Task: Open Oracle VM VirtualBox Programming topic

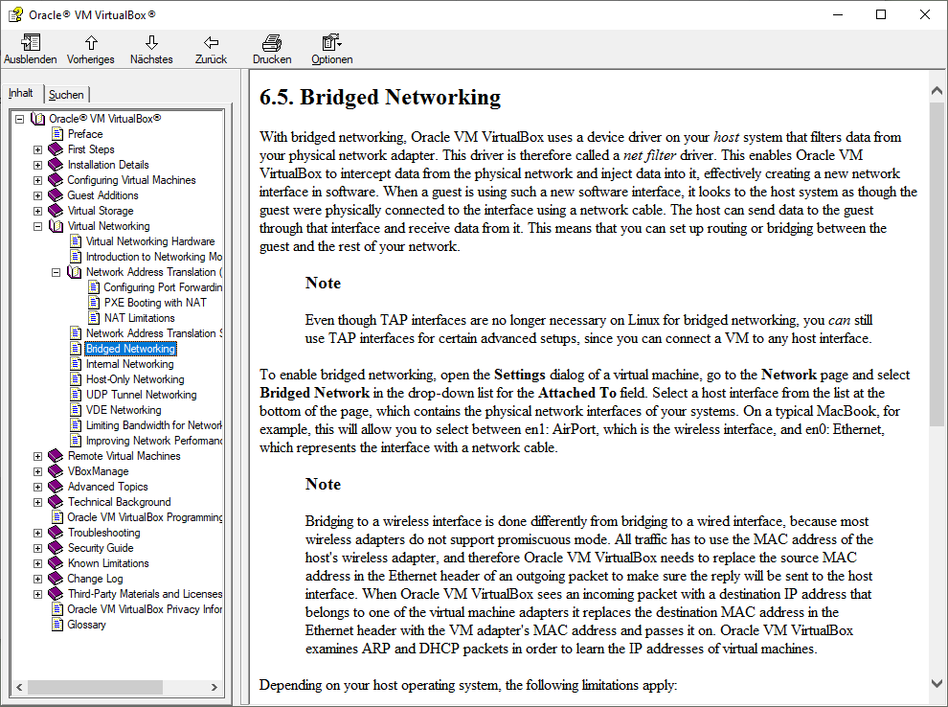Action: tap(145, 517)
